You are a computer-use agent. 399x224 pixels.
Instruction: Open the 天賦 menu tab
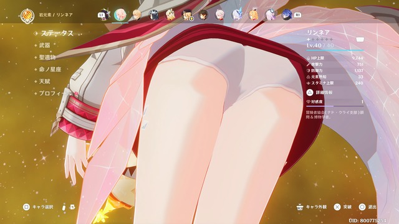[x=44, y=82]
